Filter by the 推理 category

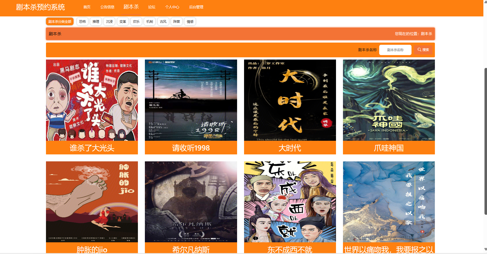pos(96,21)
